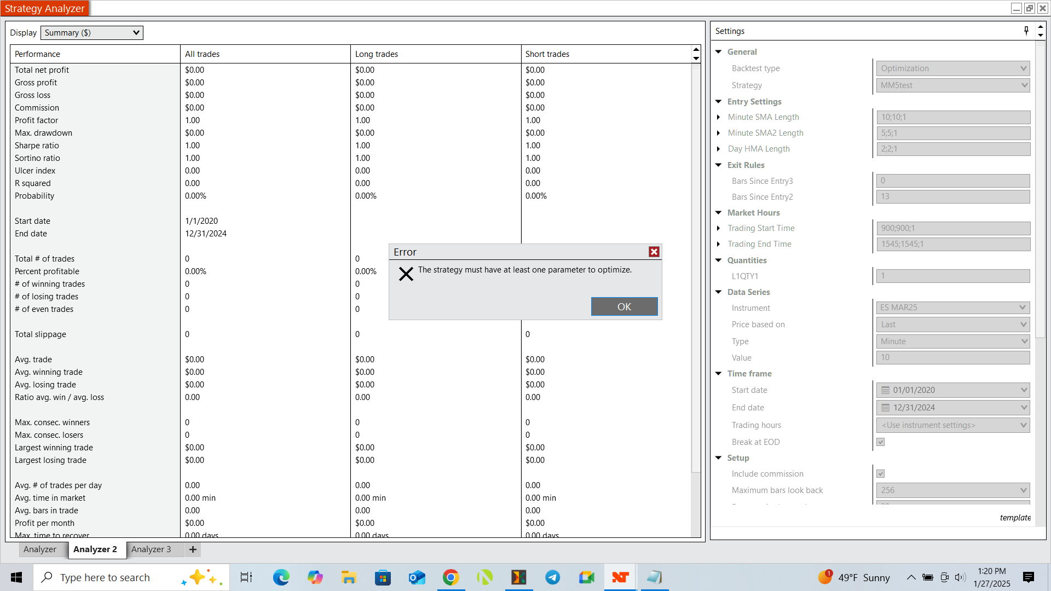Click the template link in Settings

[1015, 518]
